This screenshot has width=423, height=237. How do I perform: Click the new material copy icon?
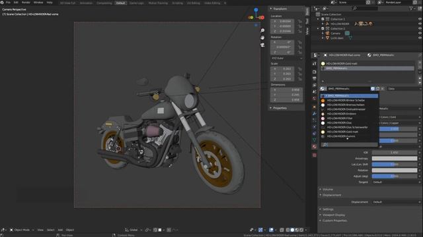coord(377,89)
